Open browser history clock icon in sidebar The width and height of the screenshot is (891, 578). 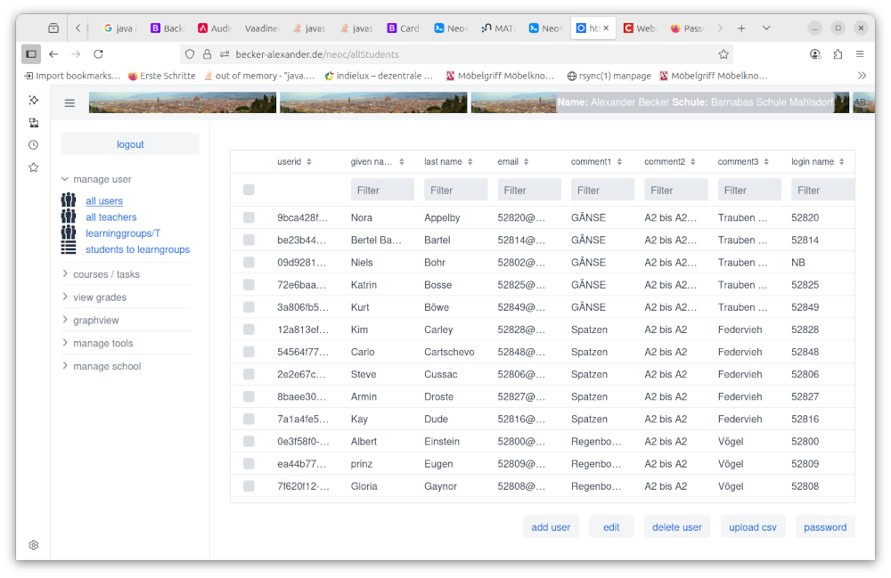tap(33, 145)
